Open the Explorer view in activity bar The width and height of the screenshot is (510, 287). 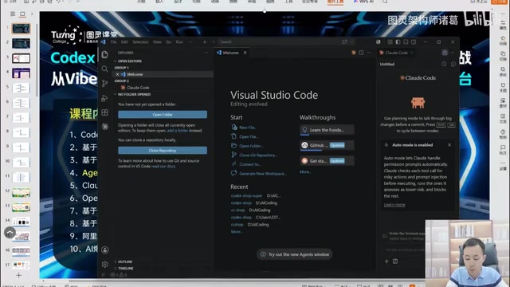pos(104,54)
